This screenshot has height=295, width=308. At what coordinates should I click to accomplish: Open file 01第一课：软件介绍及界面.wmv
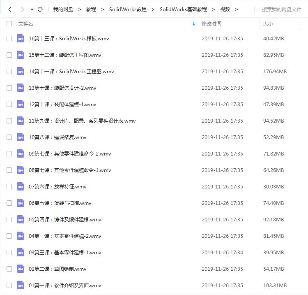point(65,285)
